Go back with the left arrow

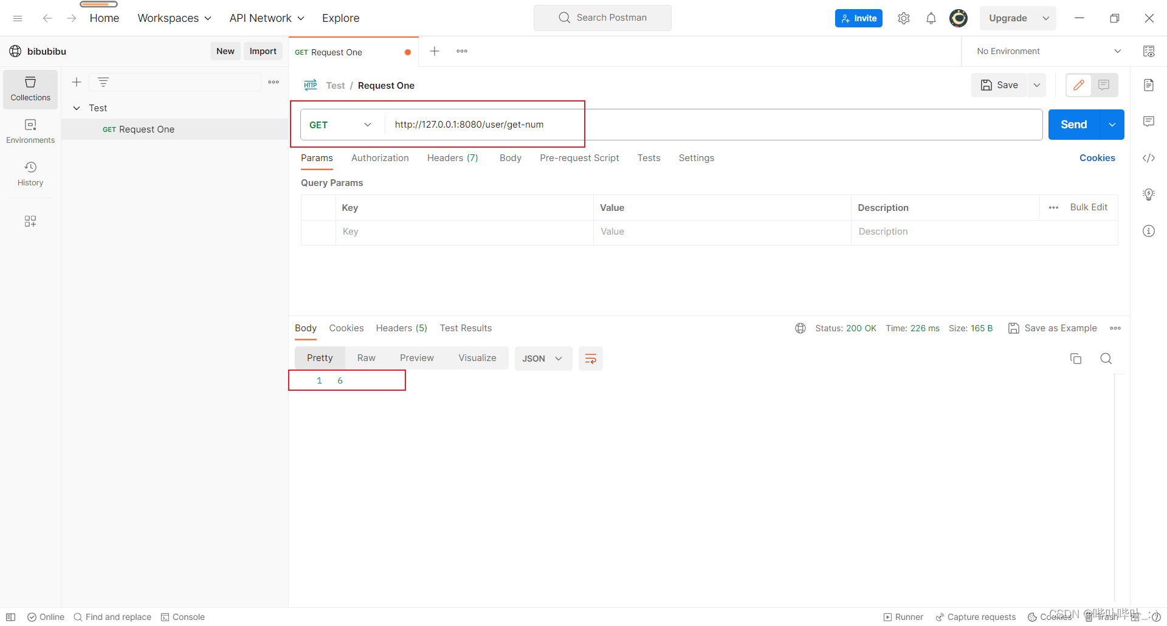tap(47, 18)
